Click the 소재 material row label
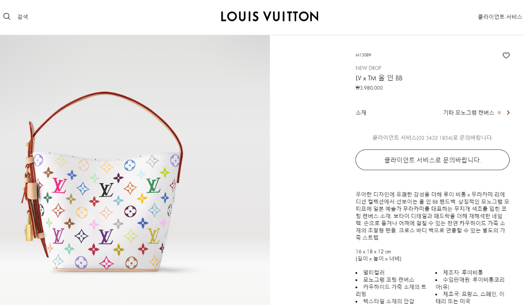 tap(361, 113)
